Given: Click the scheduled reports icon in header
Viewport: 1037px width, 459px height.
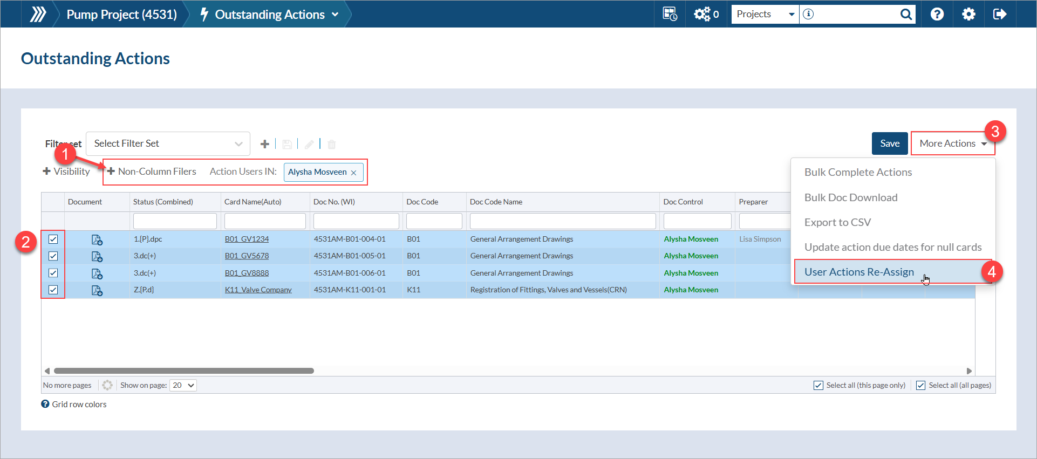Looking at the screenshot, I should tap(670, 14).
